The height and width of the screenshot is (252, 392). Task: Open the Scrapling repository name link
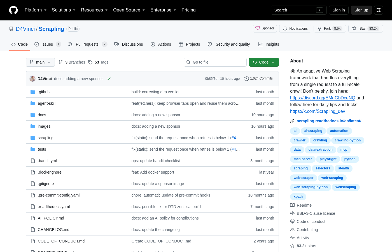coord(51,29)
